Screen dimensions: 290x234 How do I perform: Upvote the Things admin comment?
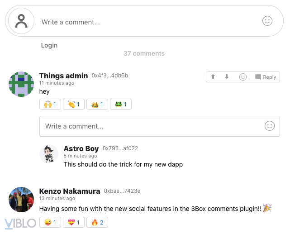pyautogui.click(x=214, y=77)
